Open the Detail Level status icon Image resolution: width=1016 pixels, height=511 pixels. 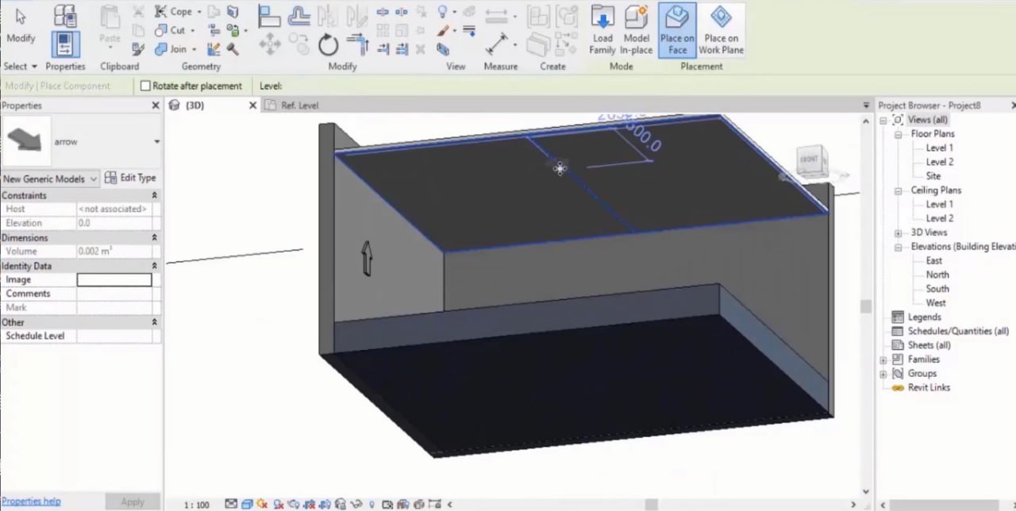tap(231, 504)
